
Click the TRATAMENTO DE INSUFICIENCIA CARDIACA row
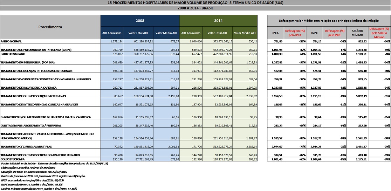[x=34, y=88]
